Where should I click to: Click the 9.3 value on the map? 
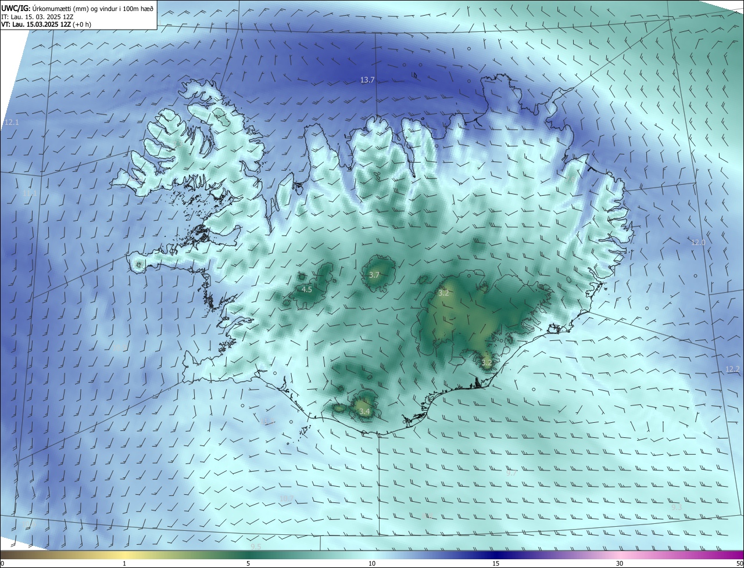tap(677, 507)
